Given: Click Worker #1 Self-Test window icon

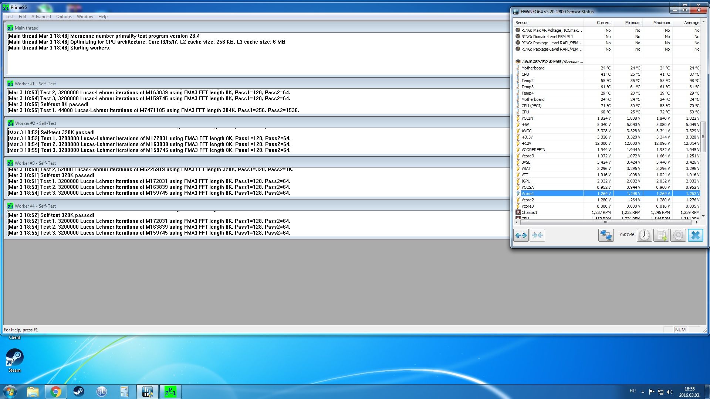Looking at the screenshot, I should pos(10,84).
